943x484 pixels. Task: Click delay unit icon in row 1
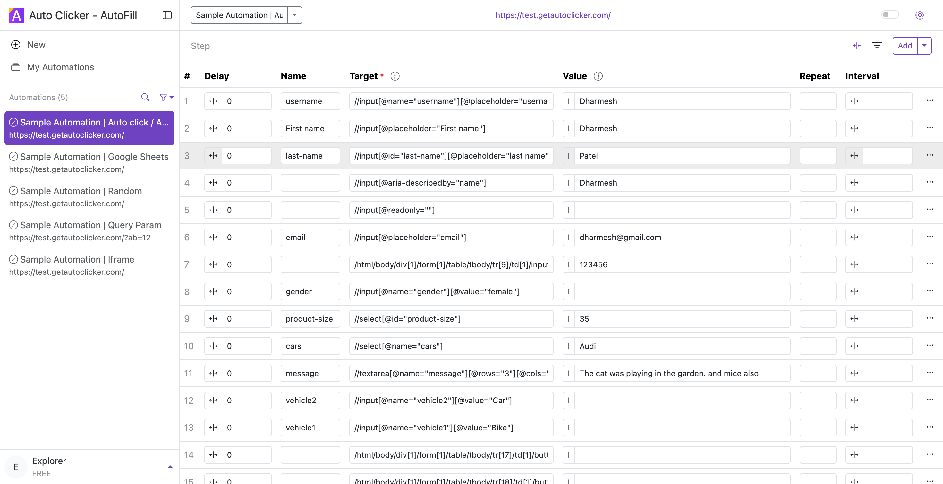213,101
